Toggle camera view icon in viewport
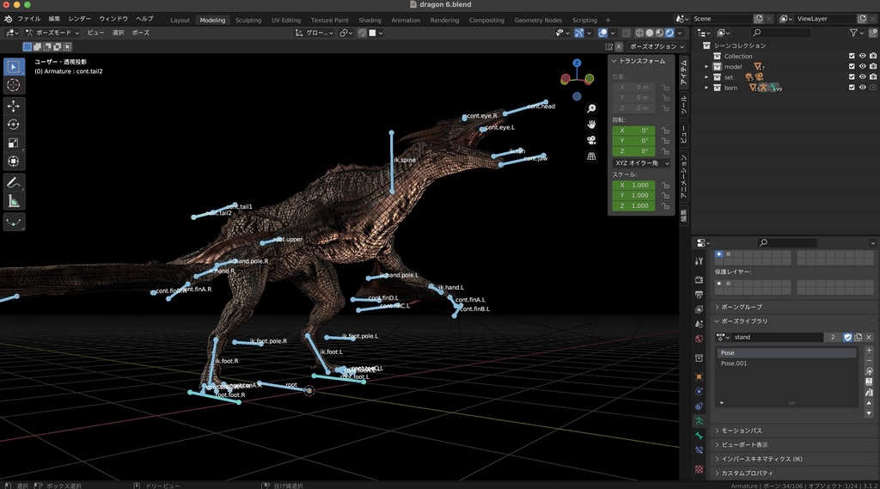The height and width of the screenshot is (489, 880). pyautogui.click(x=591, y=140)
